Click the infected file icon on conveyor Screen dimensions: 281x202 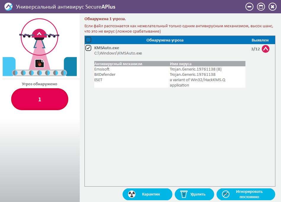[x=40, y=63]
